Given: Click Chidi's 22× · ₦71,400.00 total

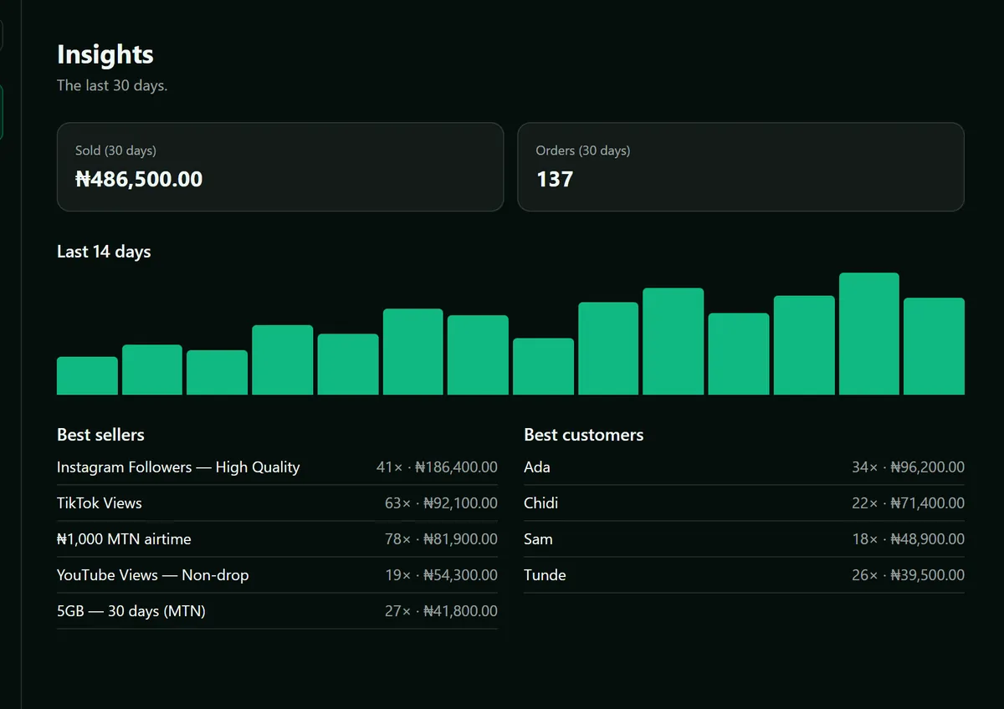Looking at the screenshot, I should point(908,503).
